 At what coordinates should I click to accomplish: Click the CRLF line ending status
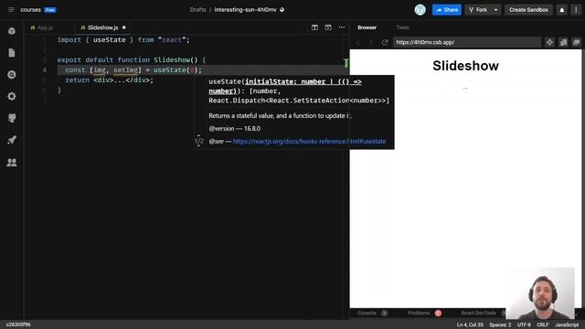click(542, 325)
